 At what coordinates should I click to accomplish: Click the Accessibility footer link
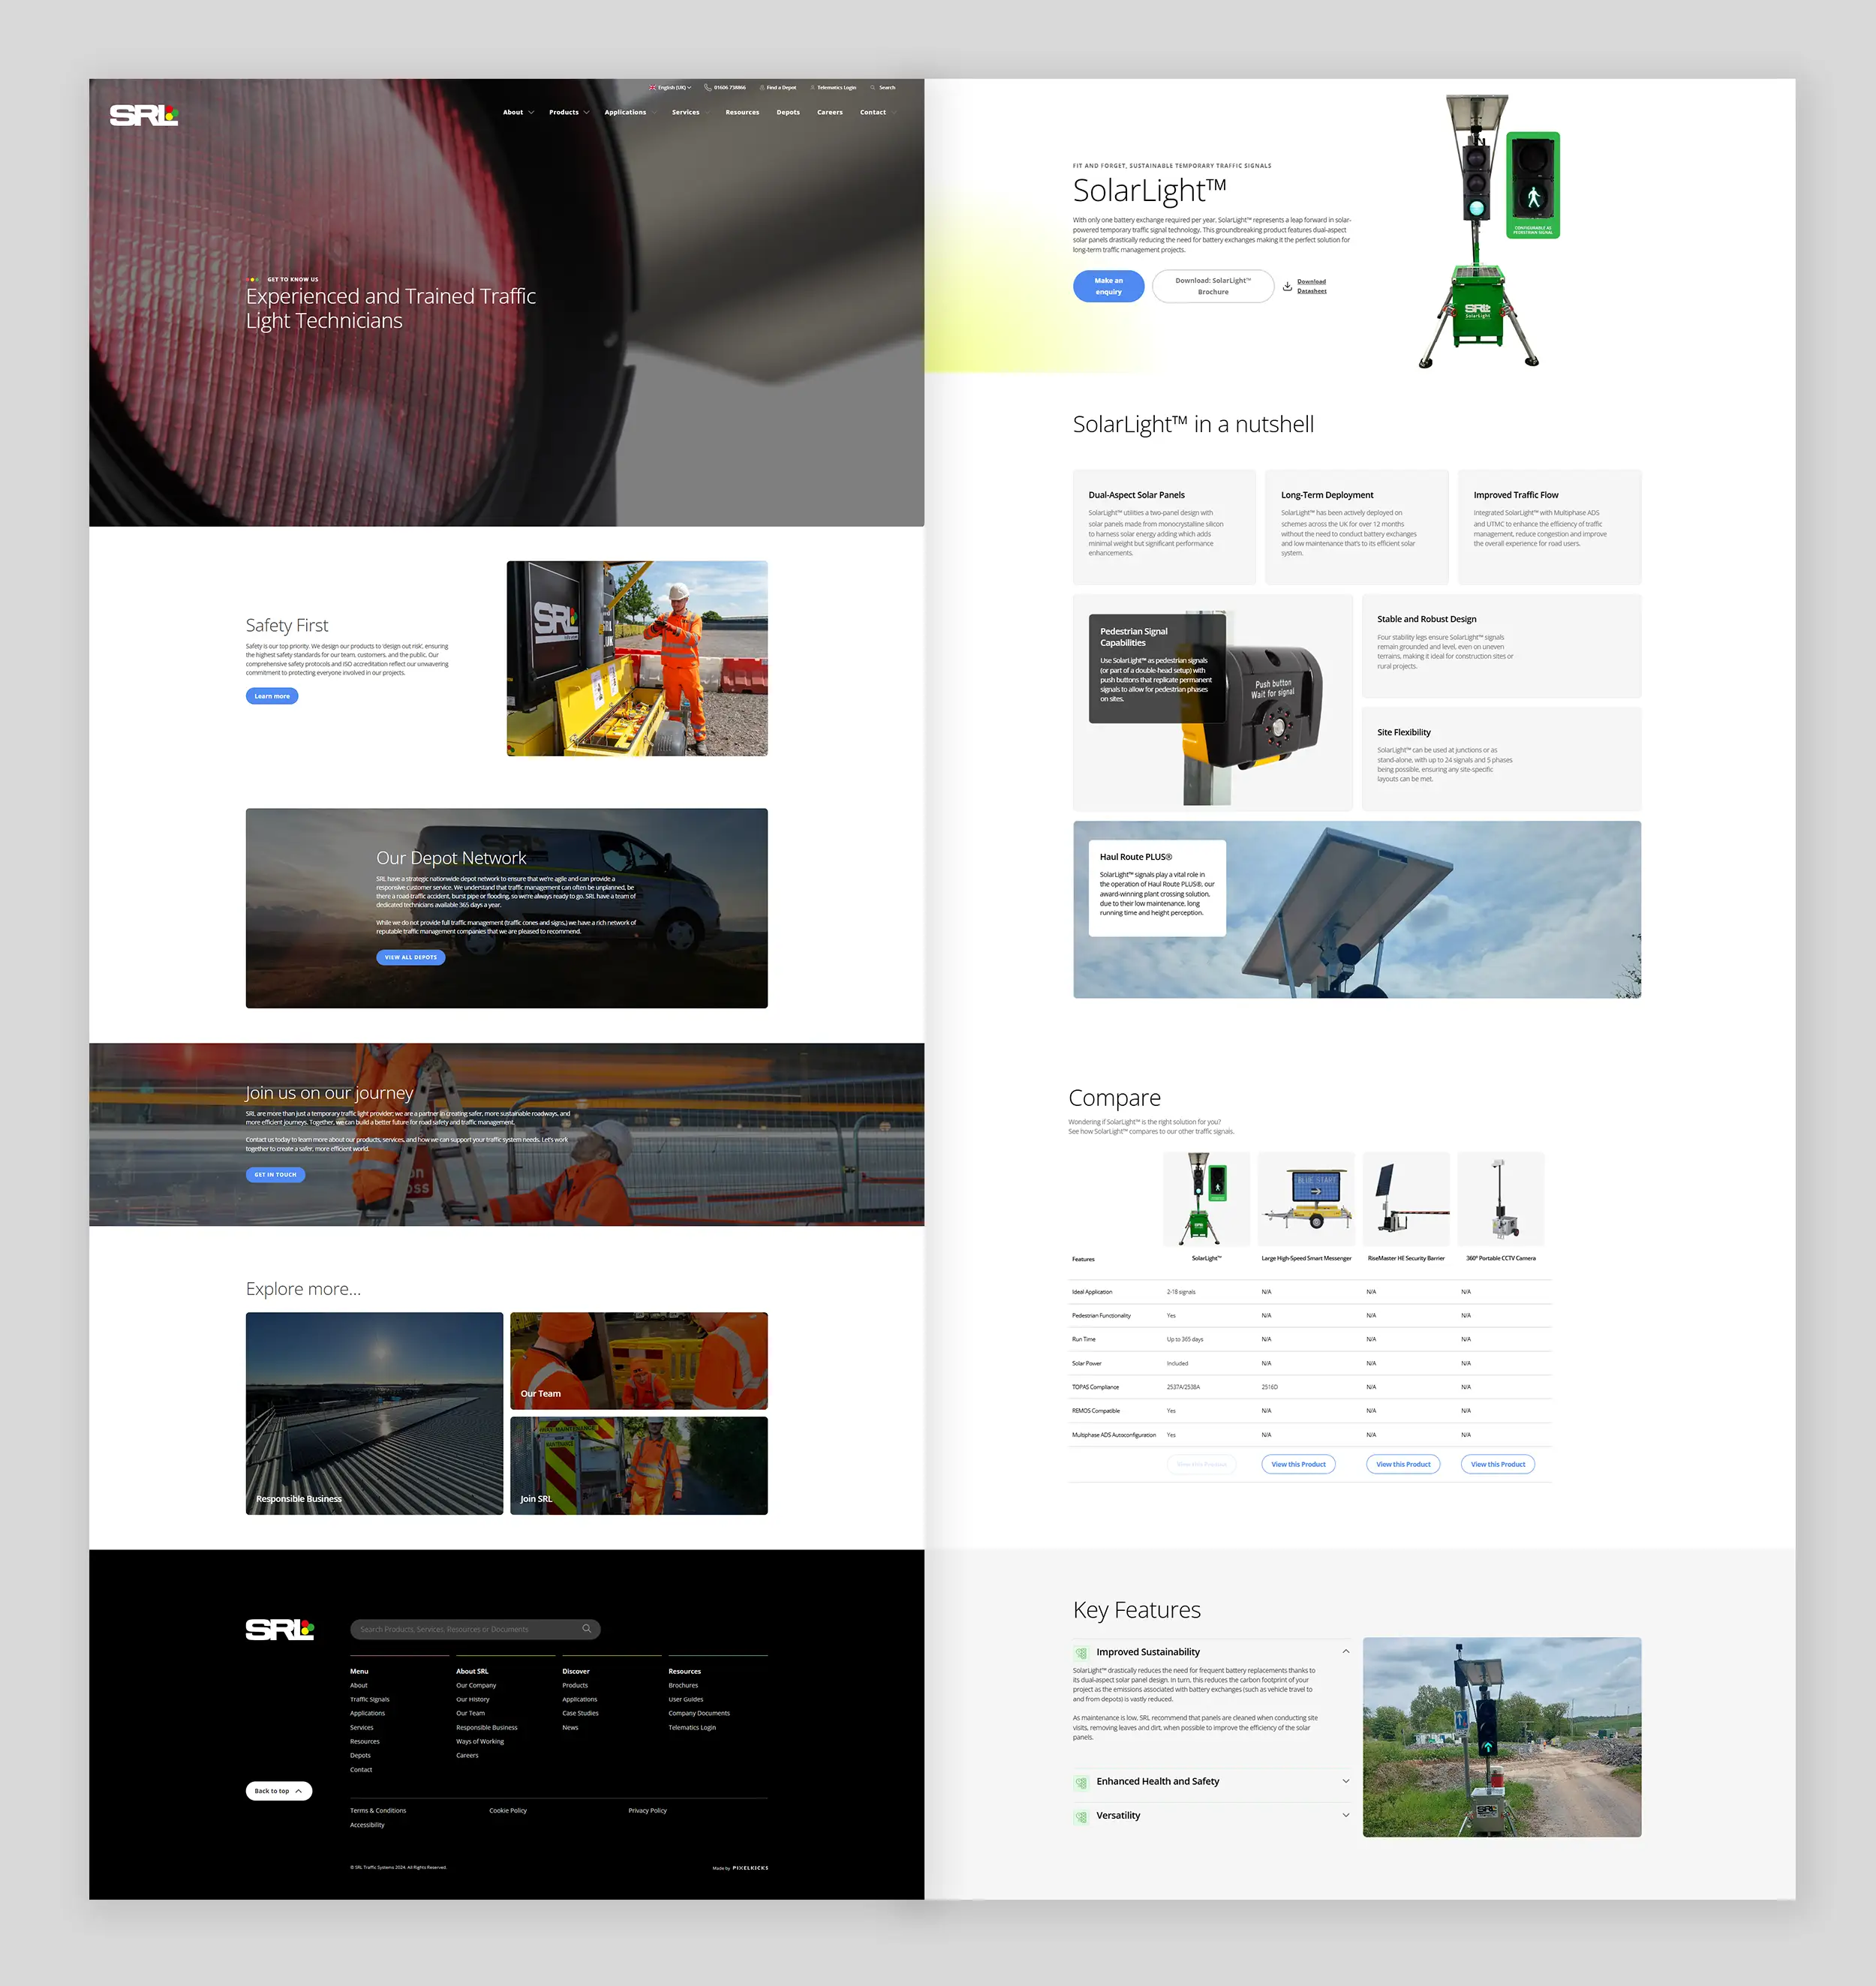(x=367, y=1825)
